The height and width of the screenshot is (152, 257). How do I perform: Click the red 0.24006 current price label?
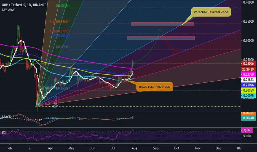[248, 64]
